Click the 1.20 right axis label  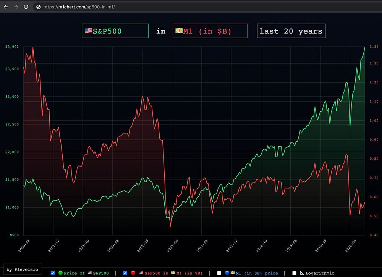374,82
